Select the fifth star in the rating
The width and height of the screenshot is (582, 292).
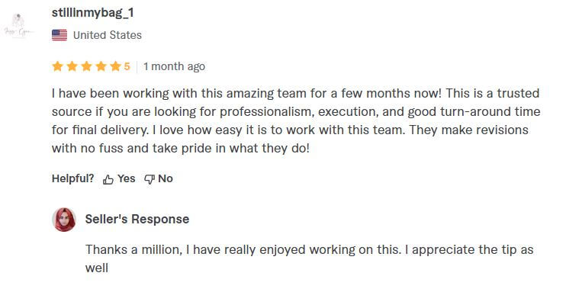pos(115,66)
